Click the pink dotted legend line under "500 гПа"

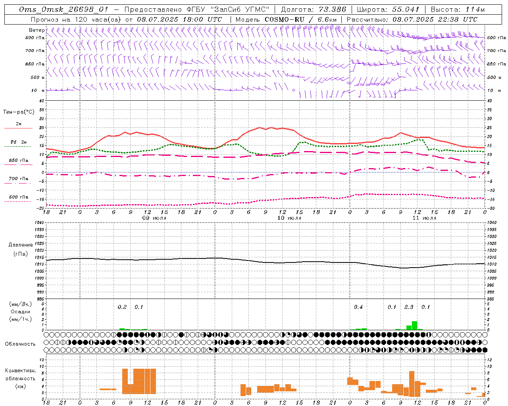click(x=18, y=201)
